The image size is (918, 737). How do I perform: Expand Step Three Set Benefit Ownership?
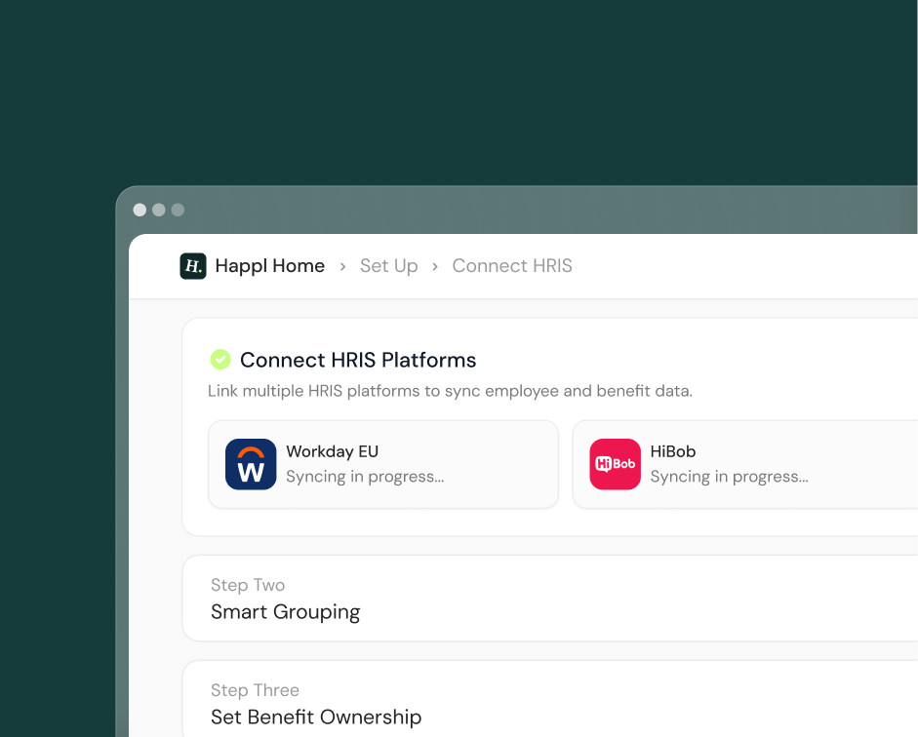pos(550,699)
